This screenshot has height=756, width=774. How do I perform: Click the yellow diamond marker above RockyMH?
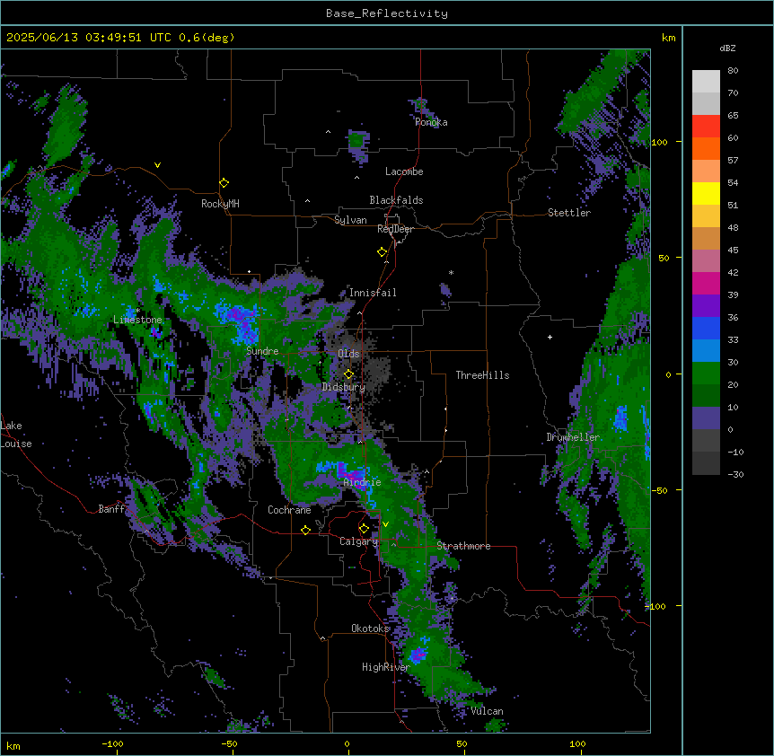coord(224,183)
